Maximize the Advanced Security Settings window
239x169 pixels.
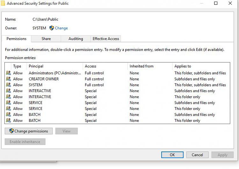216,3
